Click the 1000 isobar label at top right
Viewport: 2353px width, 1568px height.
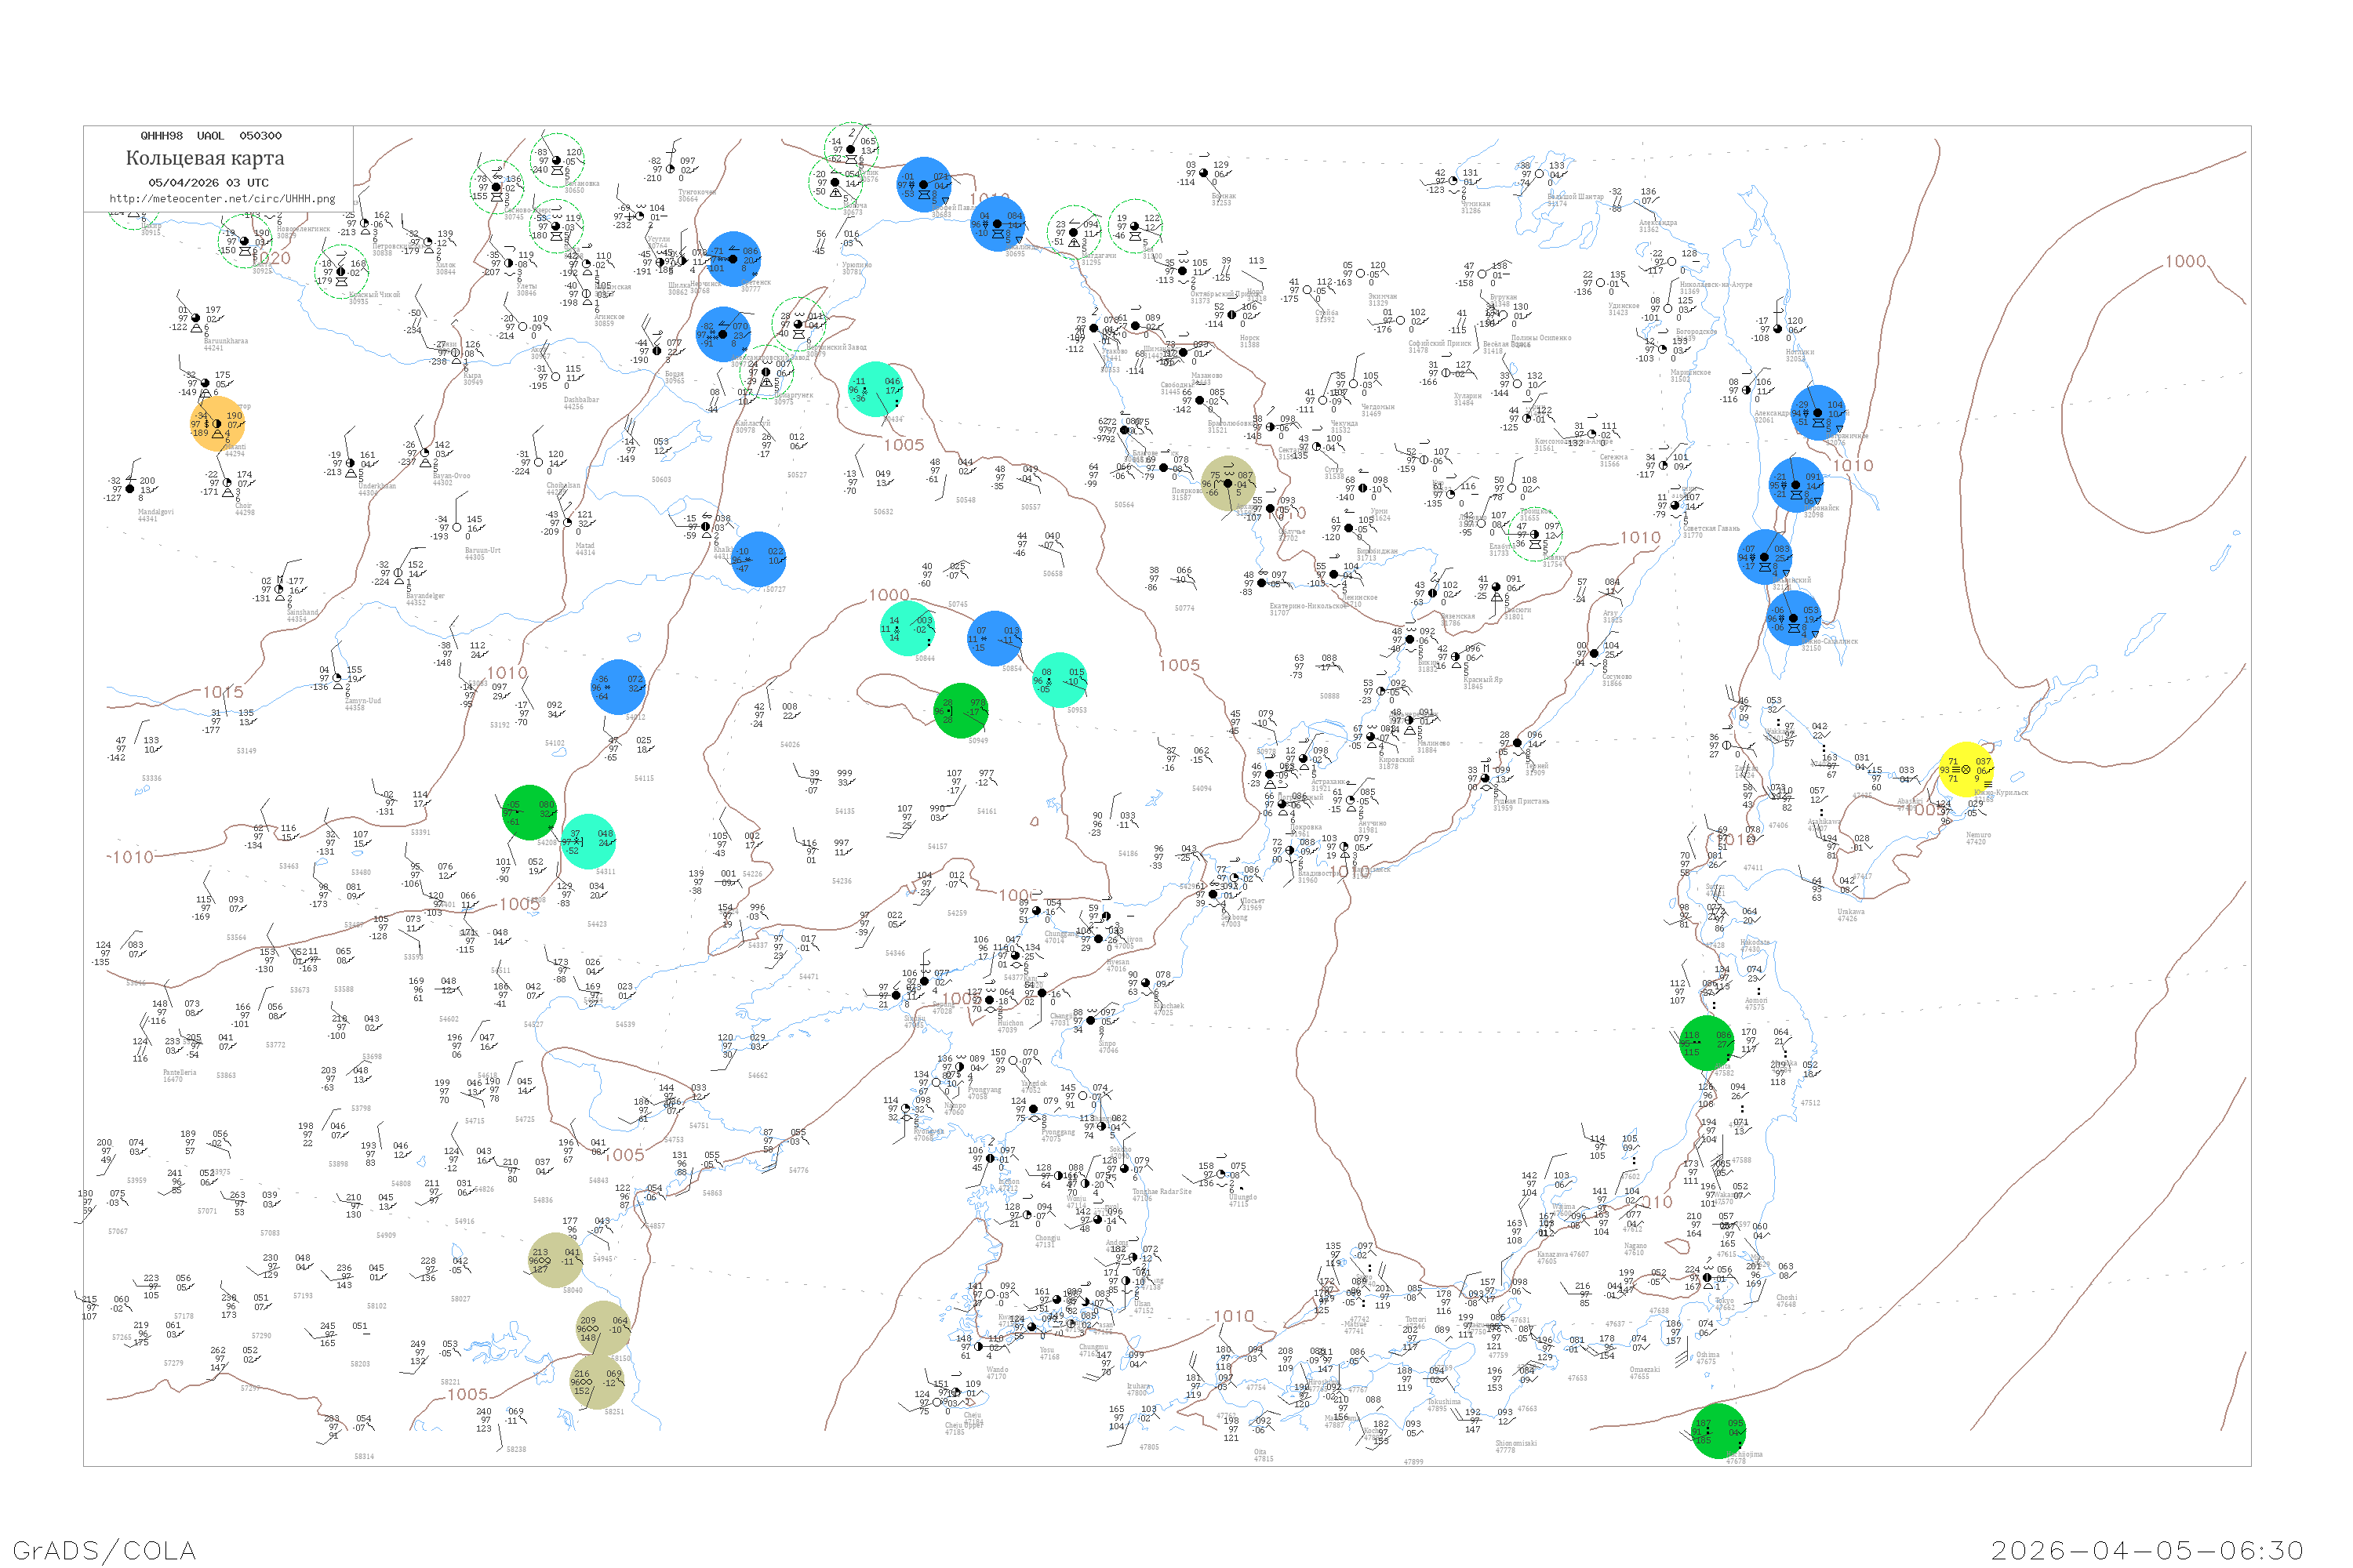2185,262
